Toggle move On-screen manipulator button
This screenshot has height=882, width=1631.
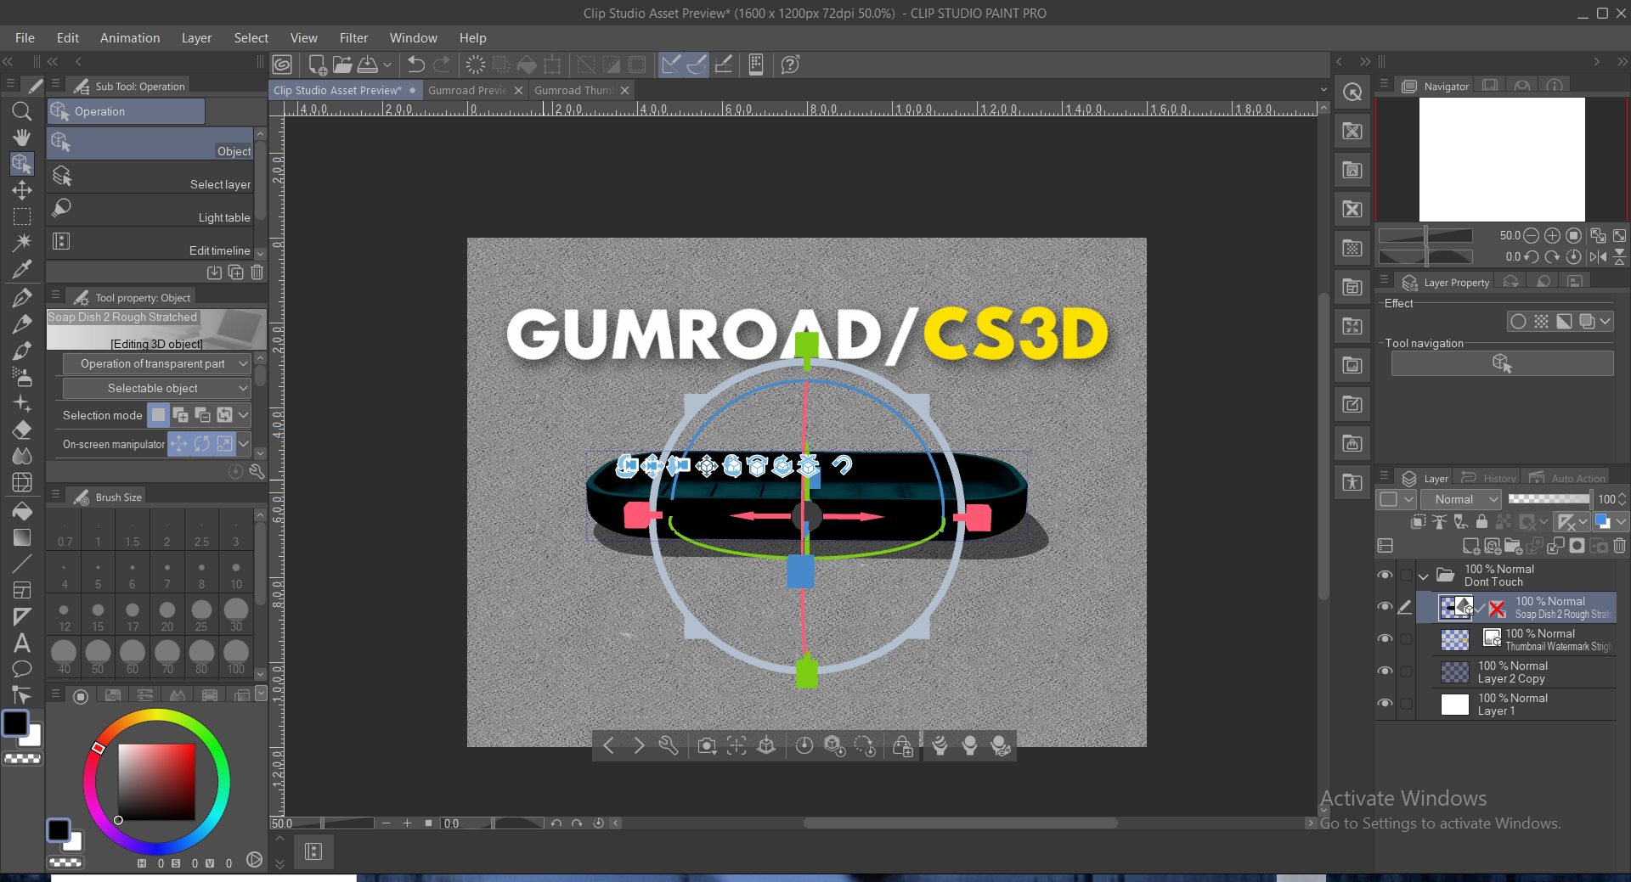click(179, 444)
